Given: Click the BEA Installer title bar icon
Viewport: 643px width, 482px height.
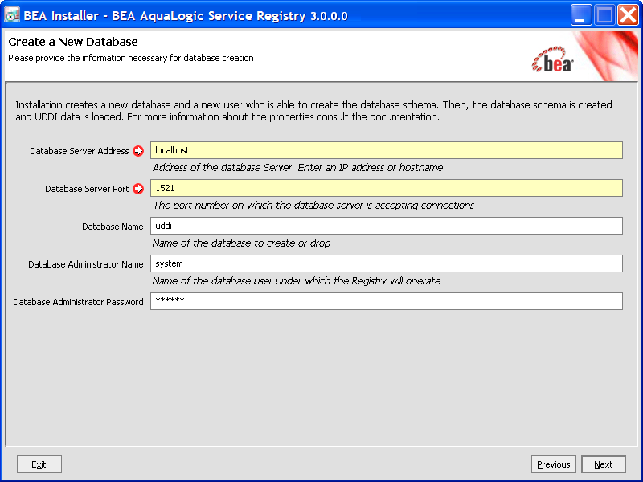Looking at the screenshot, I should [11, 15].
